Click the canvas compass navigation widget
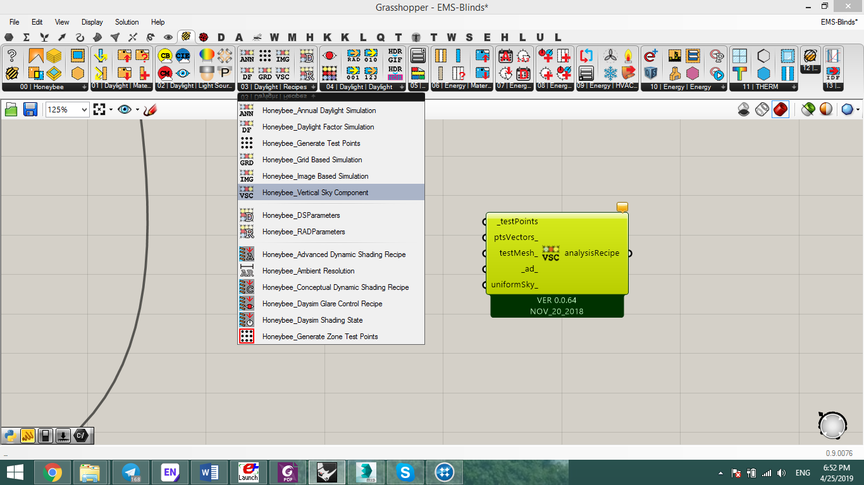This screenshot has height=485, width=864. tap(832, 426)
